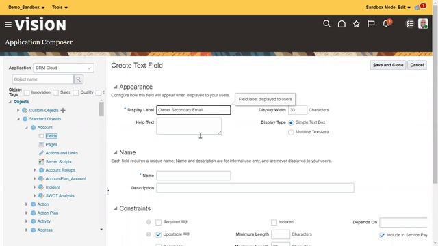The height and width of the screenshot is (246, 438).
Task: Click the navigation pane collapse handle
Action: [108, 191]
